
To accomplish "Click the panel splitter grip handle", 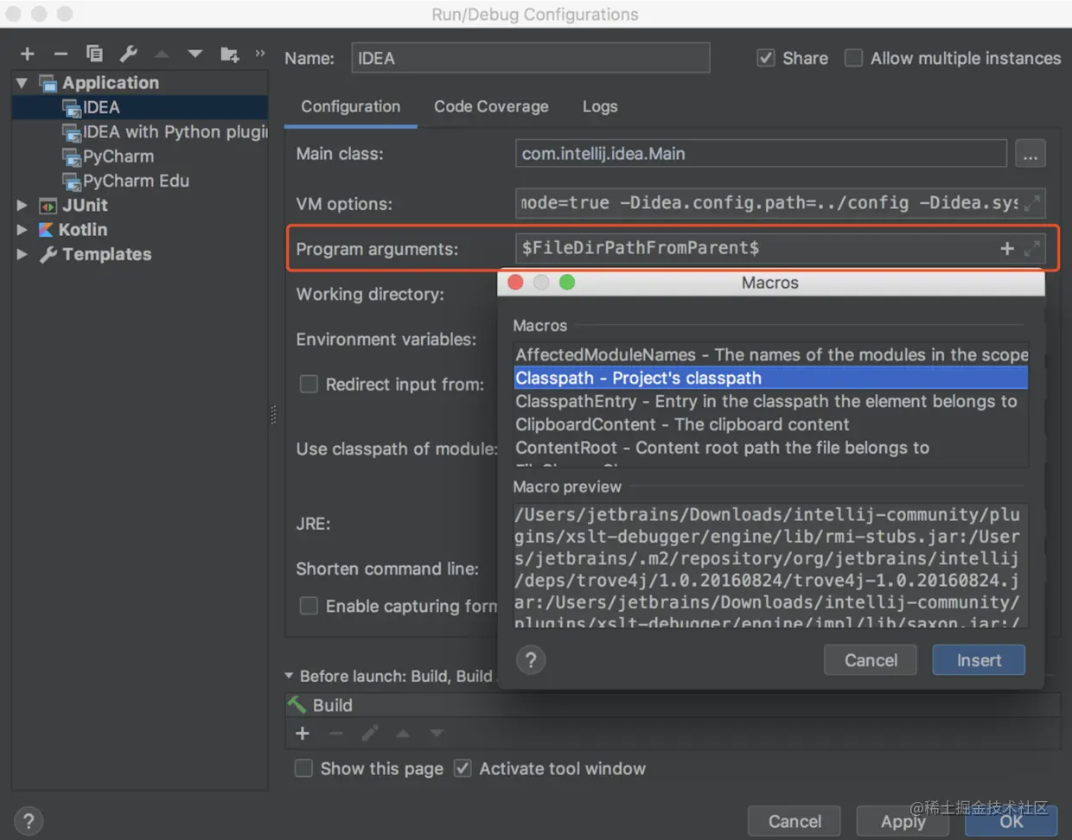I will click(273, 416).
